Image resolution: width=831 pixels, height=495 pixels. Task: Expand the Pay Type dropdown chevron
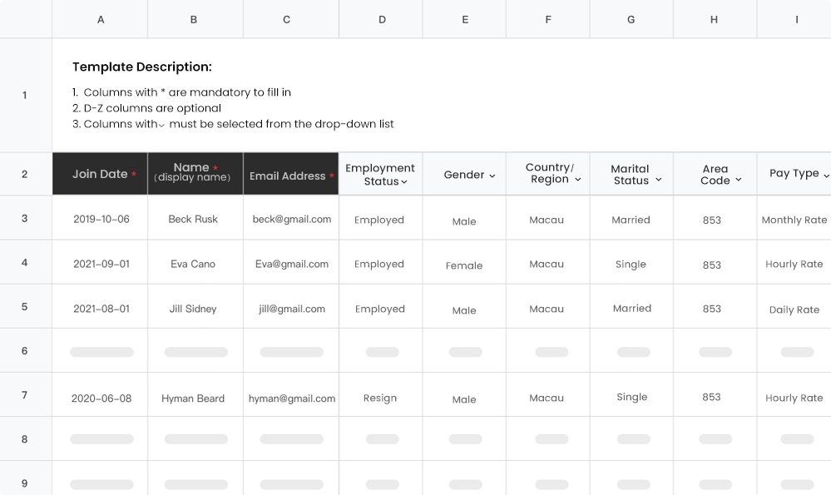(x=827, y=175)
